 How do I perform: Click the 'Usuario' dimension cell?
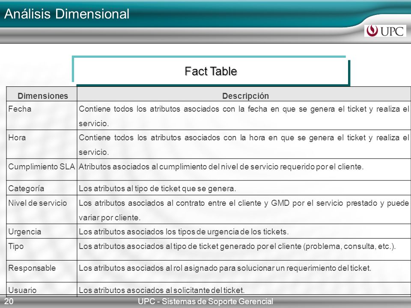point(42,290)
